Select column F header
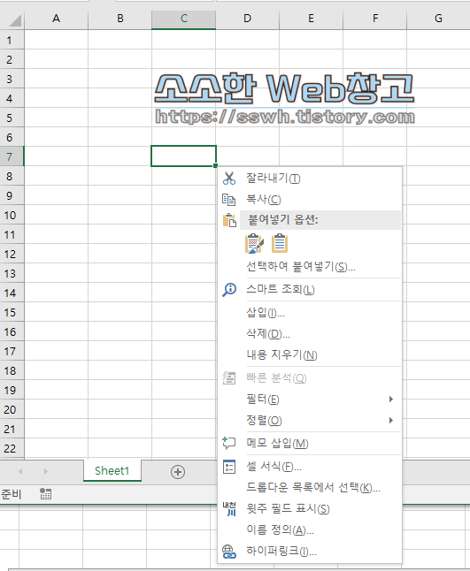This screenshot has height=571, width=470. pos(374,19)
